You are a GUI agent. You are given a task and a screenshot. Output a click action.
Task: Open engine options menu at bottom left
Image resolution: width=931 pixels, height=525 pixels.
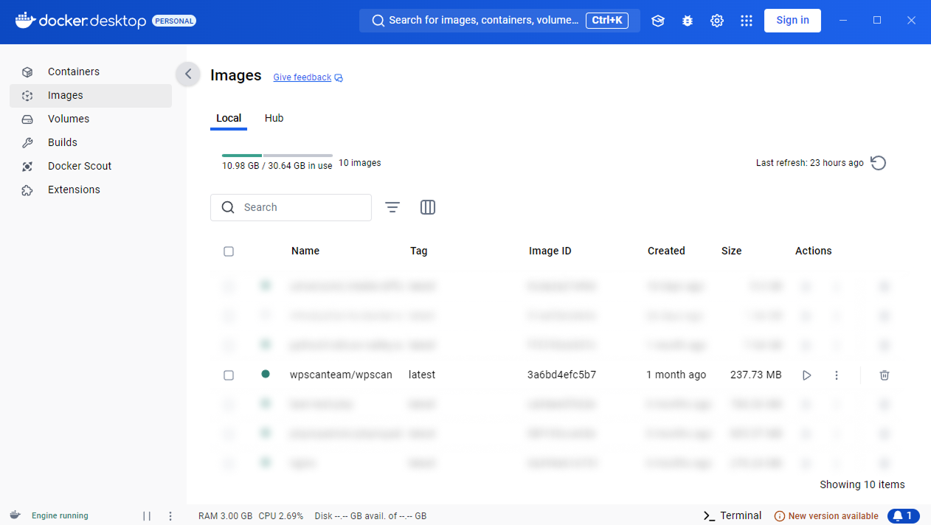click(170, 515)
